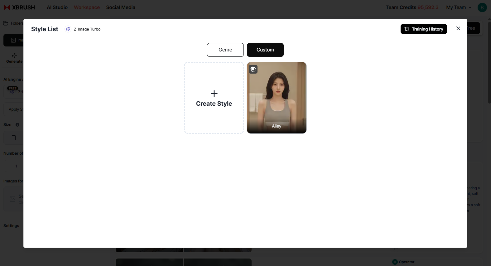
Task: Go to the Workspace section
Action: [x=87, y=7]
